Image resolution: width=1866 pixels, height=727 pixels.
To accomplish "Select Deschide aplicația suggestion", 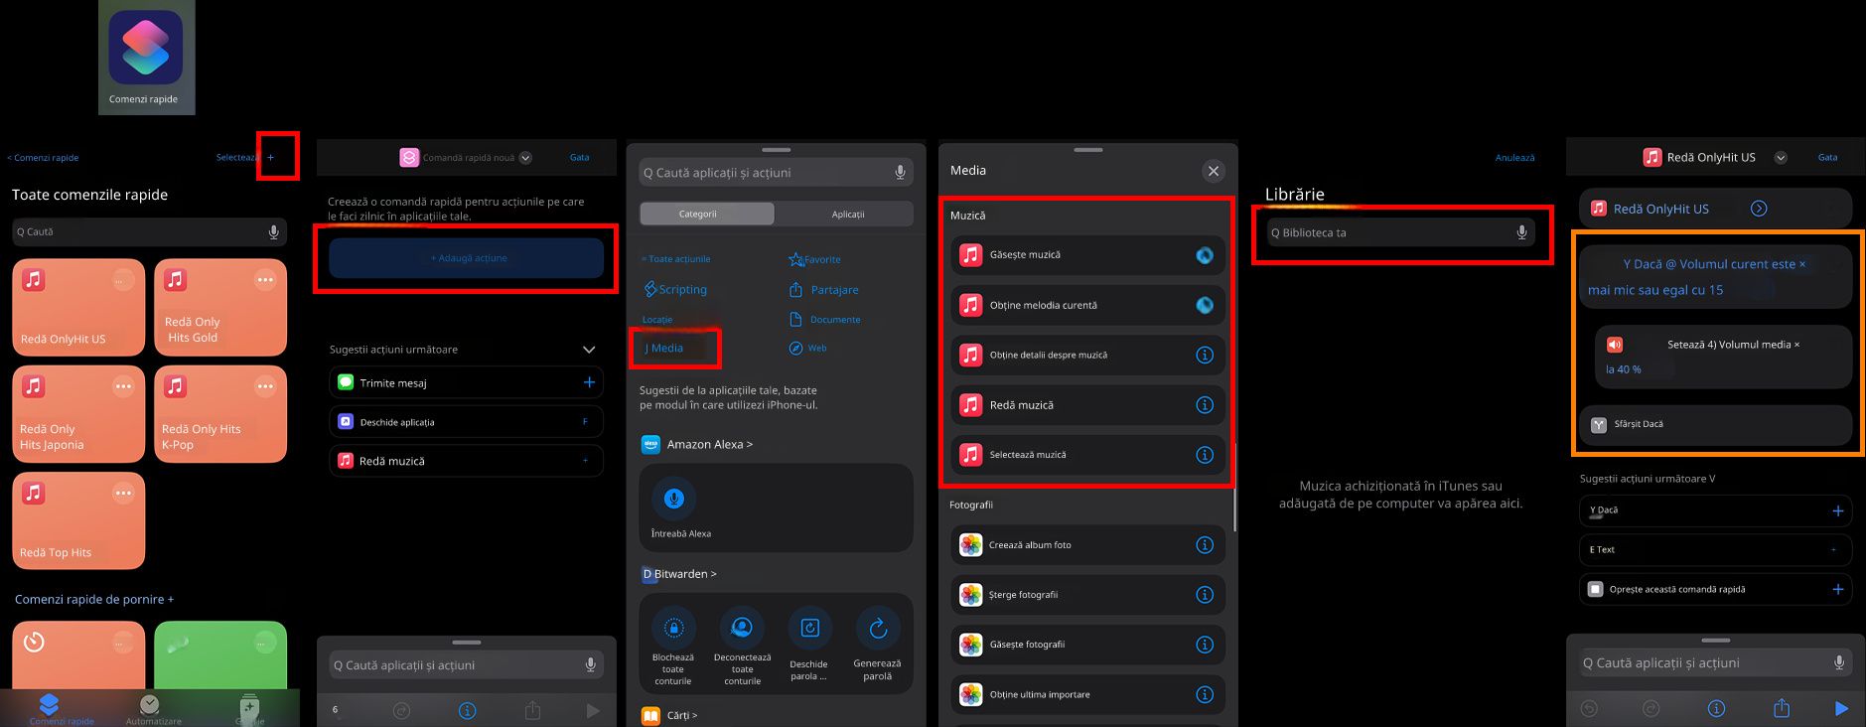I will tap(466, 422).
